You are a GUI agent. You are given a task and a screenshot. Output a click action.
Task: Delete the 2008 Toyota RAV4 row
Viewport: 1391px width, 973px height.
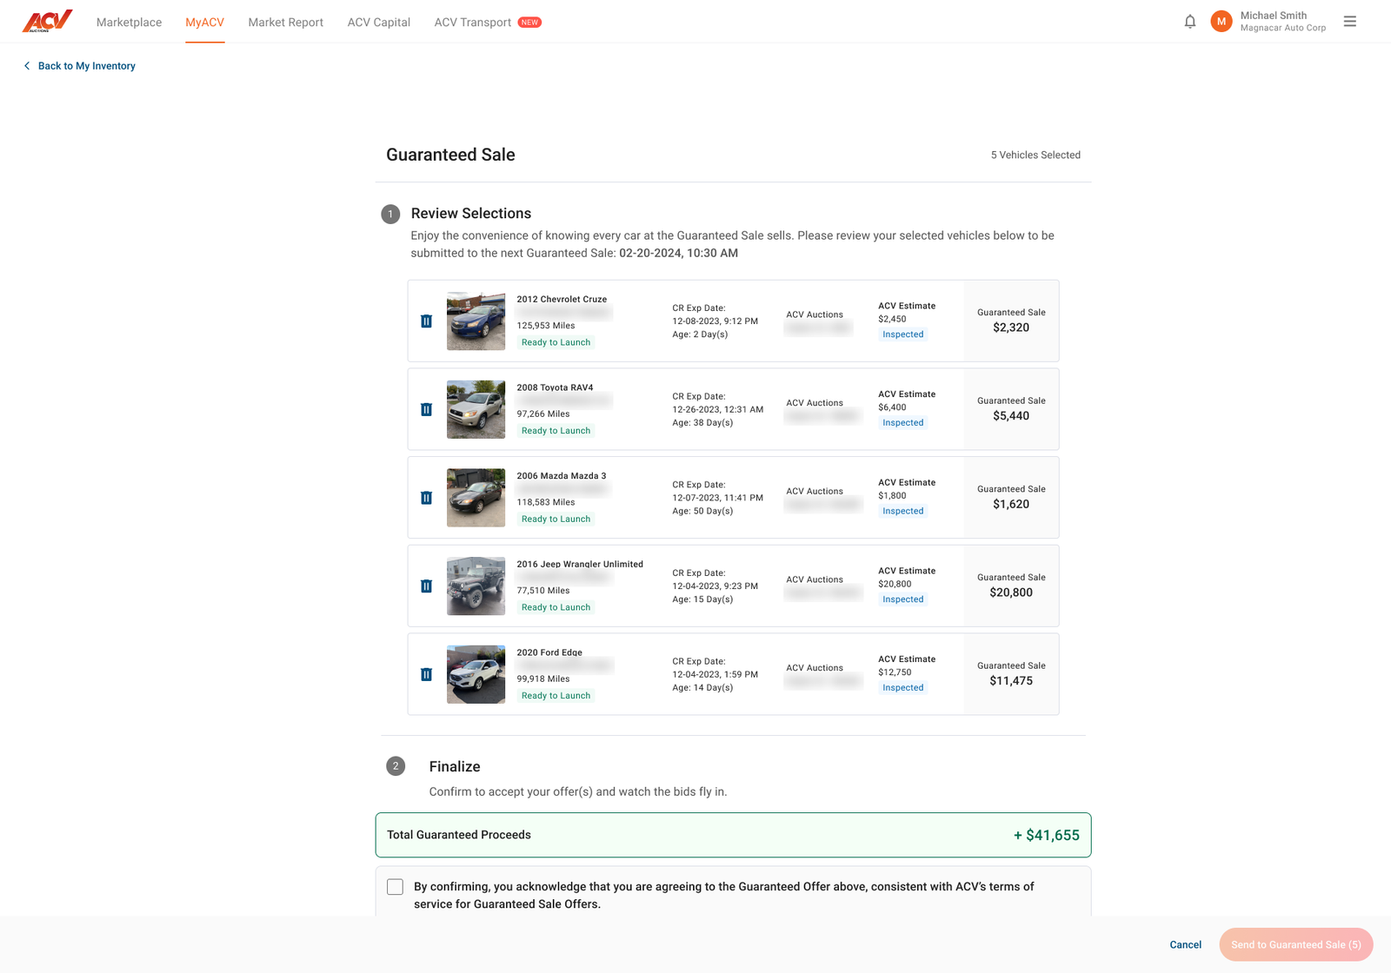click(x=426, y=409)
